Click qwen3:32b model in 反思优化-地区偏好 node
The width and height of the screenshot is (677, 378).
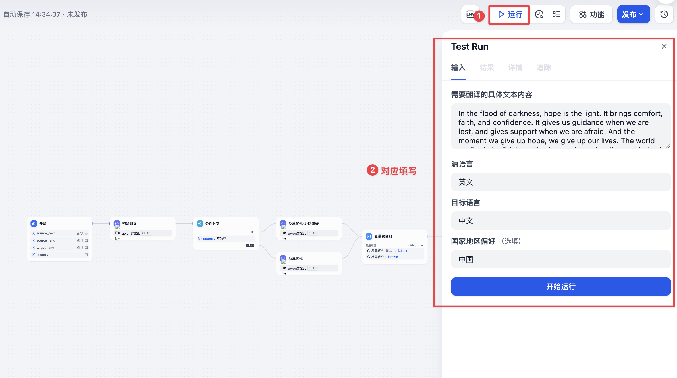point(309,233)
